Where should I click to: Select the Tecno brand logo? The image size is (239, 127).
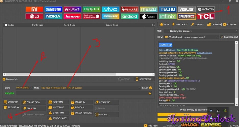pos(168,9)
